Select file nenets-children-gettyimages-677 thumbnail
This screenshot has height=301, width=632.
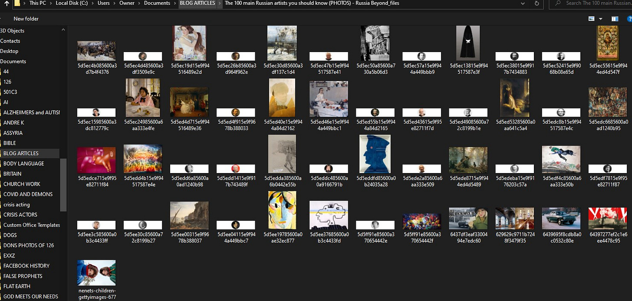(x=96, y=273)
